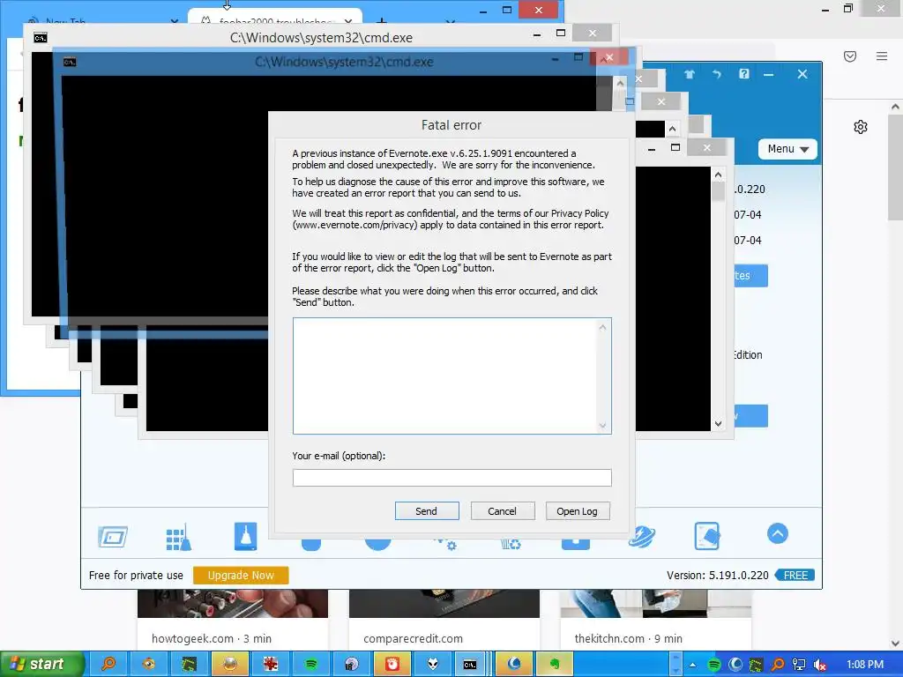Collapse toolbar with round up-arrow button
The width and height of the screenshot is (903, 677).
[x=778, y=533]
